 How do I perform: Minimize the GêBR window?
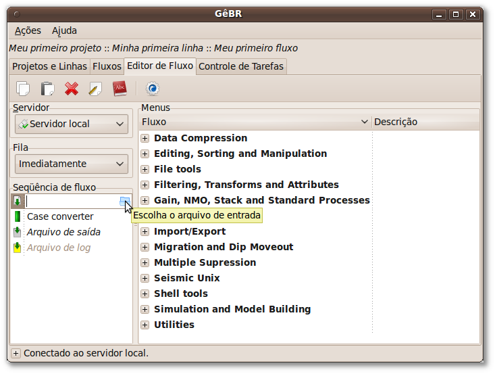pos(439,15)
